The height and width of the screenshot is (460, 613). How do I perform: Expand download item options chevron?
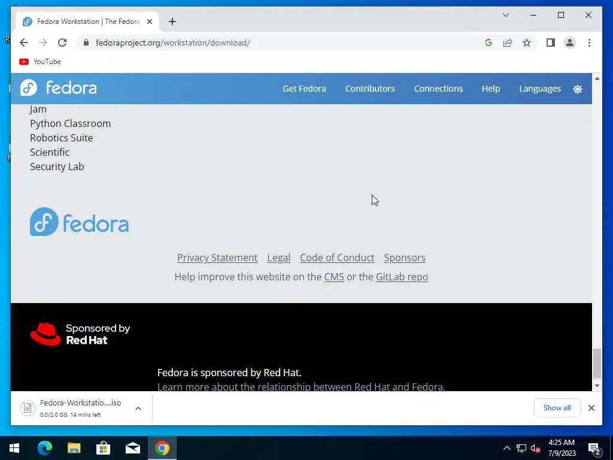click(138, 408)
